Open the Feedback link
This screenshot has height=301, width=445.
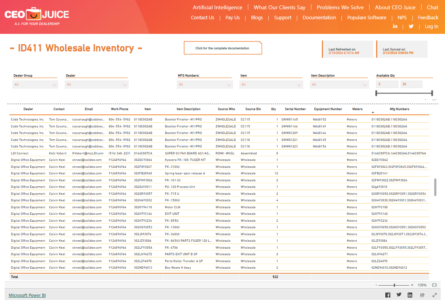[x=428, y=18]
